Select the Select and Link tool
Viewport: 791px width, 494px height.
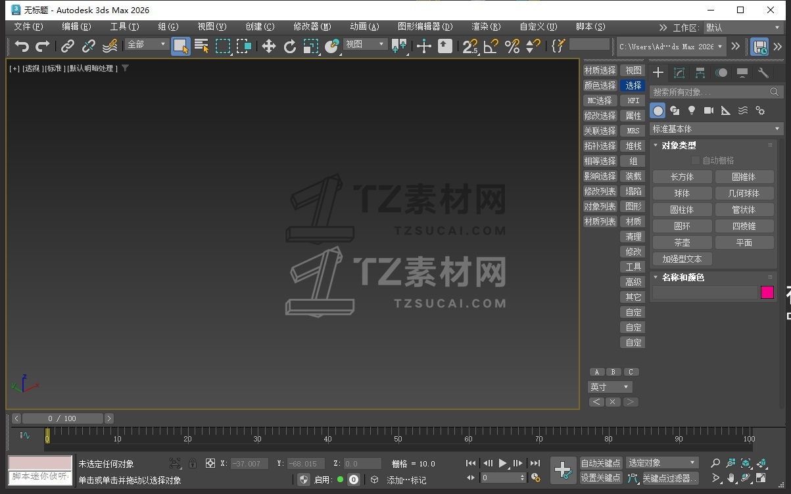click(x=68, y=46)
